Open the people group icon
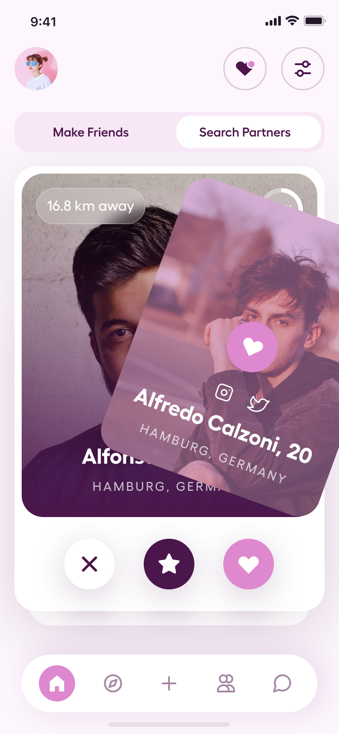 tap(226, 683)
